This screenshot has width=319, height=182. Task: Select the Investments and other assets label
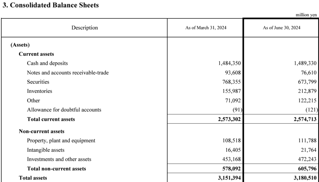pos(59,159)
